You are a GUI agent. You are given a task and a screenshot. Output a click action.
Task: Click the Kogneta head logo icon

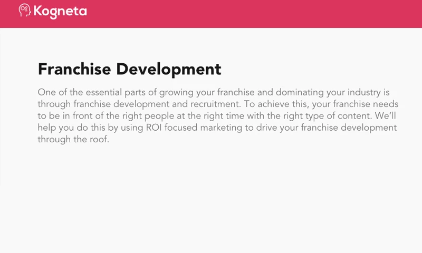(25, 11)
